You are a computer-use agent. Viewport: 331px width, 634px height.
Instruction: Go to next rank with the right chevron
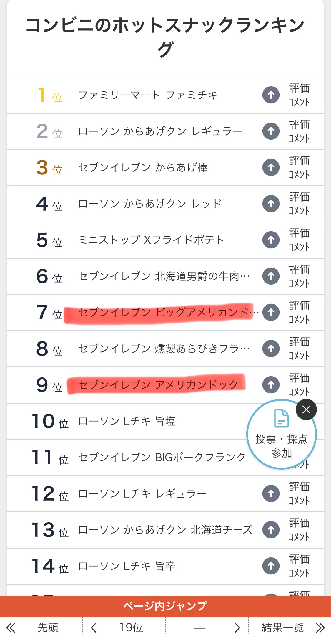click(x=237, y=628)
